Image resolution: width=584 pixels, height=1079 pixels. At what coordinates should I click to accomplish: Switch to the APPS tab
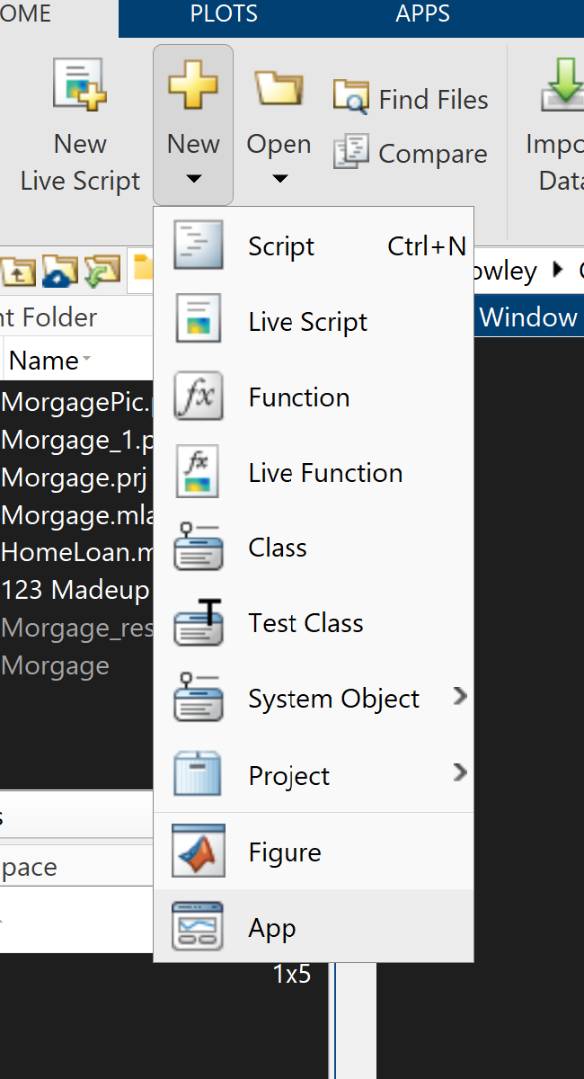(423, 13)
